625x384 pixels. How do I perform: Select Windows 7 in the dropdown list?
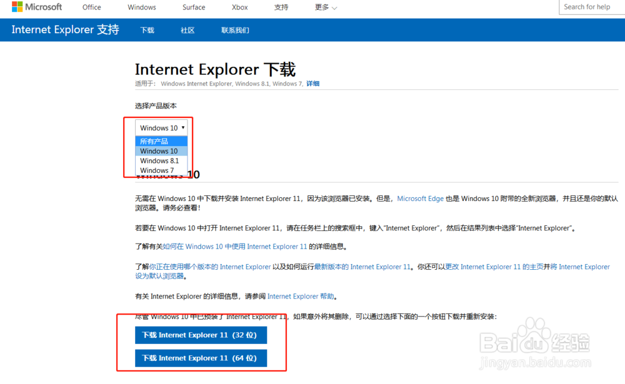[161, 170]
